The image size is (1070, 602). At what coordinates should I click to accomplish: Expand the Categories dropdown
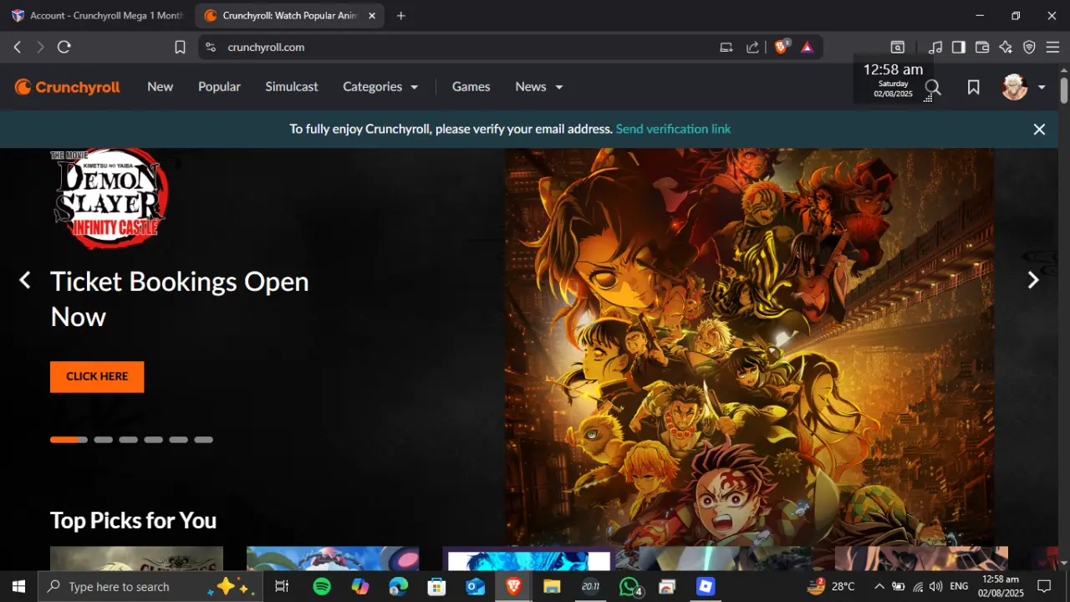pos(380,87)
